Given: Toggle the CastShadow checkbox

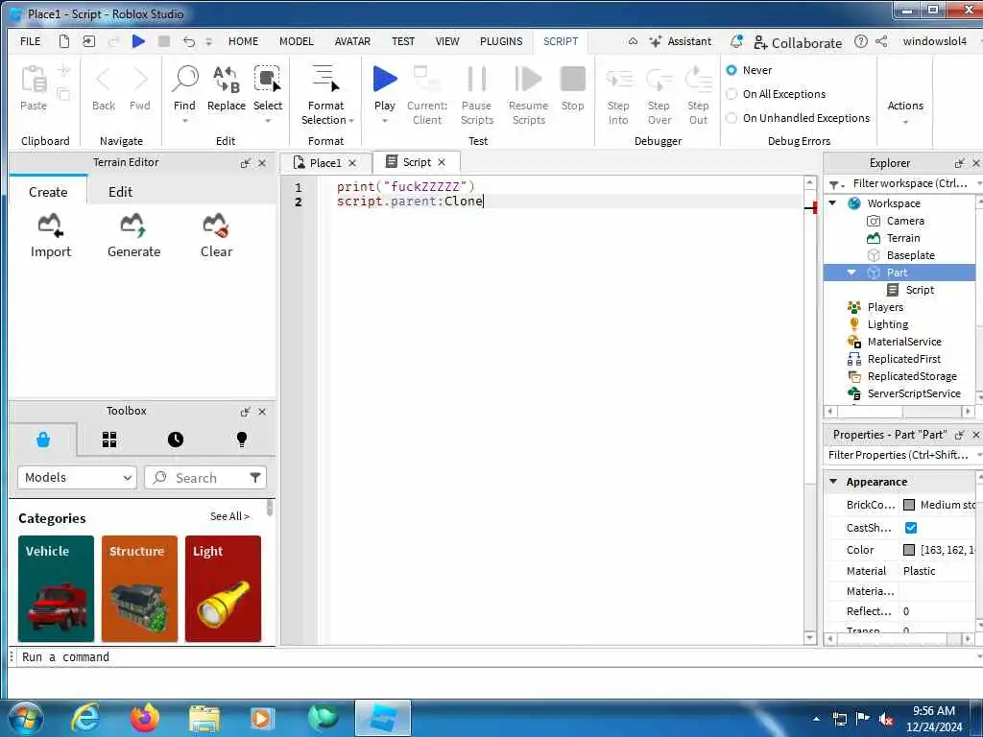Looking at the screenshot, I should pyautogui.click(x=911, y=528).
